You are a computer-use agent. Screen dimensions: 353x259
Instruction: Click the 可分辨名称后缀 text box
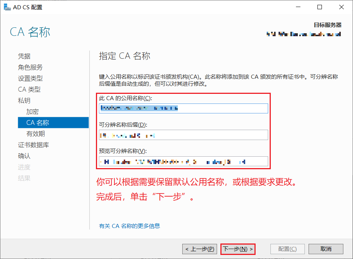(183, 135)
